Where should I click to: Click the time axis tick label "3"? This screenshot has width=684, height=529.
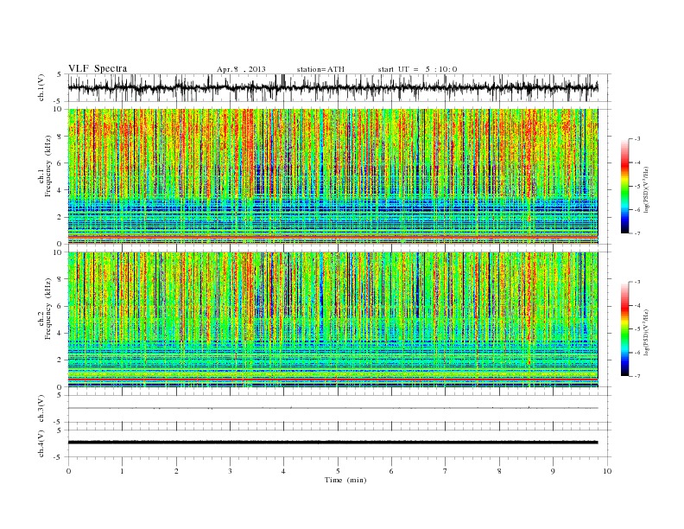coord(230,471)
